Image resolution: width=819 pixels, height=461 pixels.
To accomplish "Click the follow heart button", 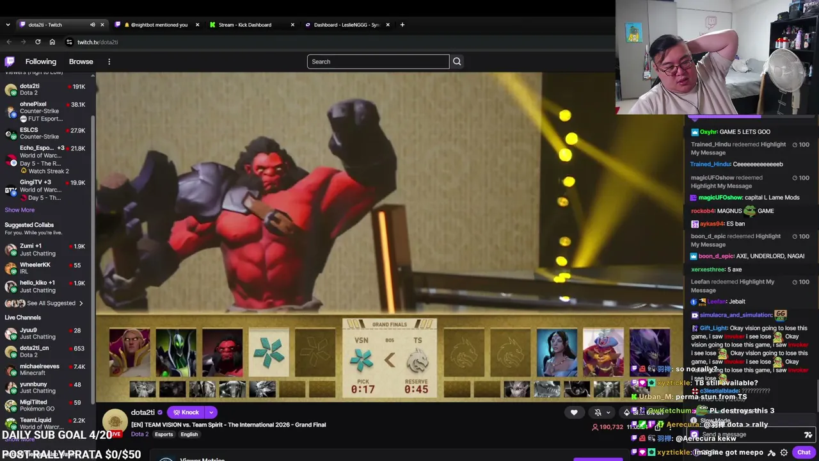I will pyautogui.click(x=574, y=413).
